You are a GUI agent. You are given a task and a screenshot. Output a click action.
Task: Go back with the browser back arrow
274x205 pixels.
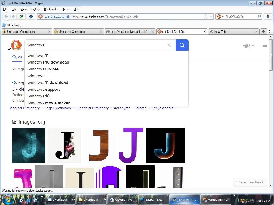point(6,17)
